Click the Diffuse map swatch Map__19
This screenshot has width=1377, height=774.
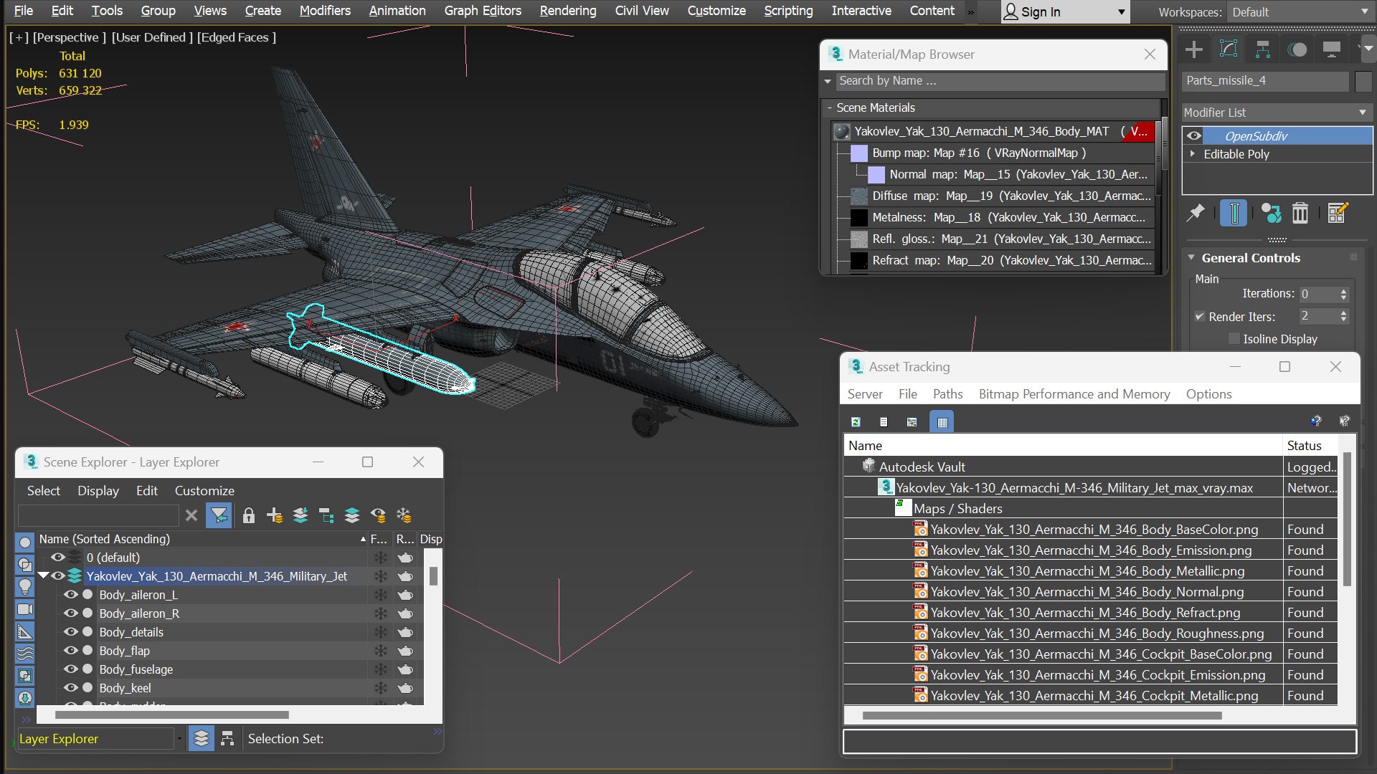pyautogui.click(x=858, y=196)
